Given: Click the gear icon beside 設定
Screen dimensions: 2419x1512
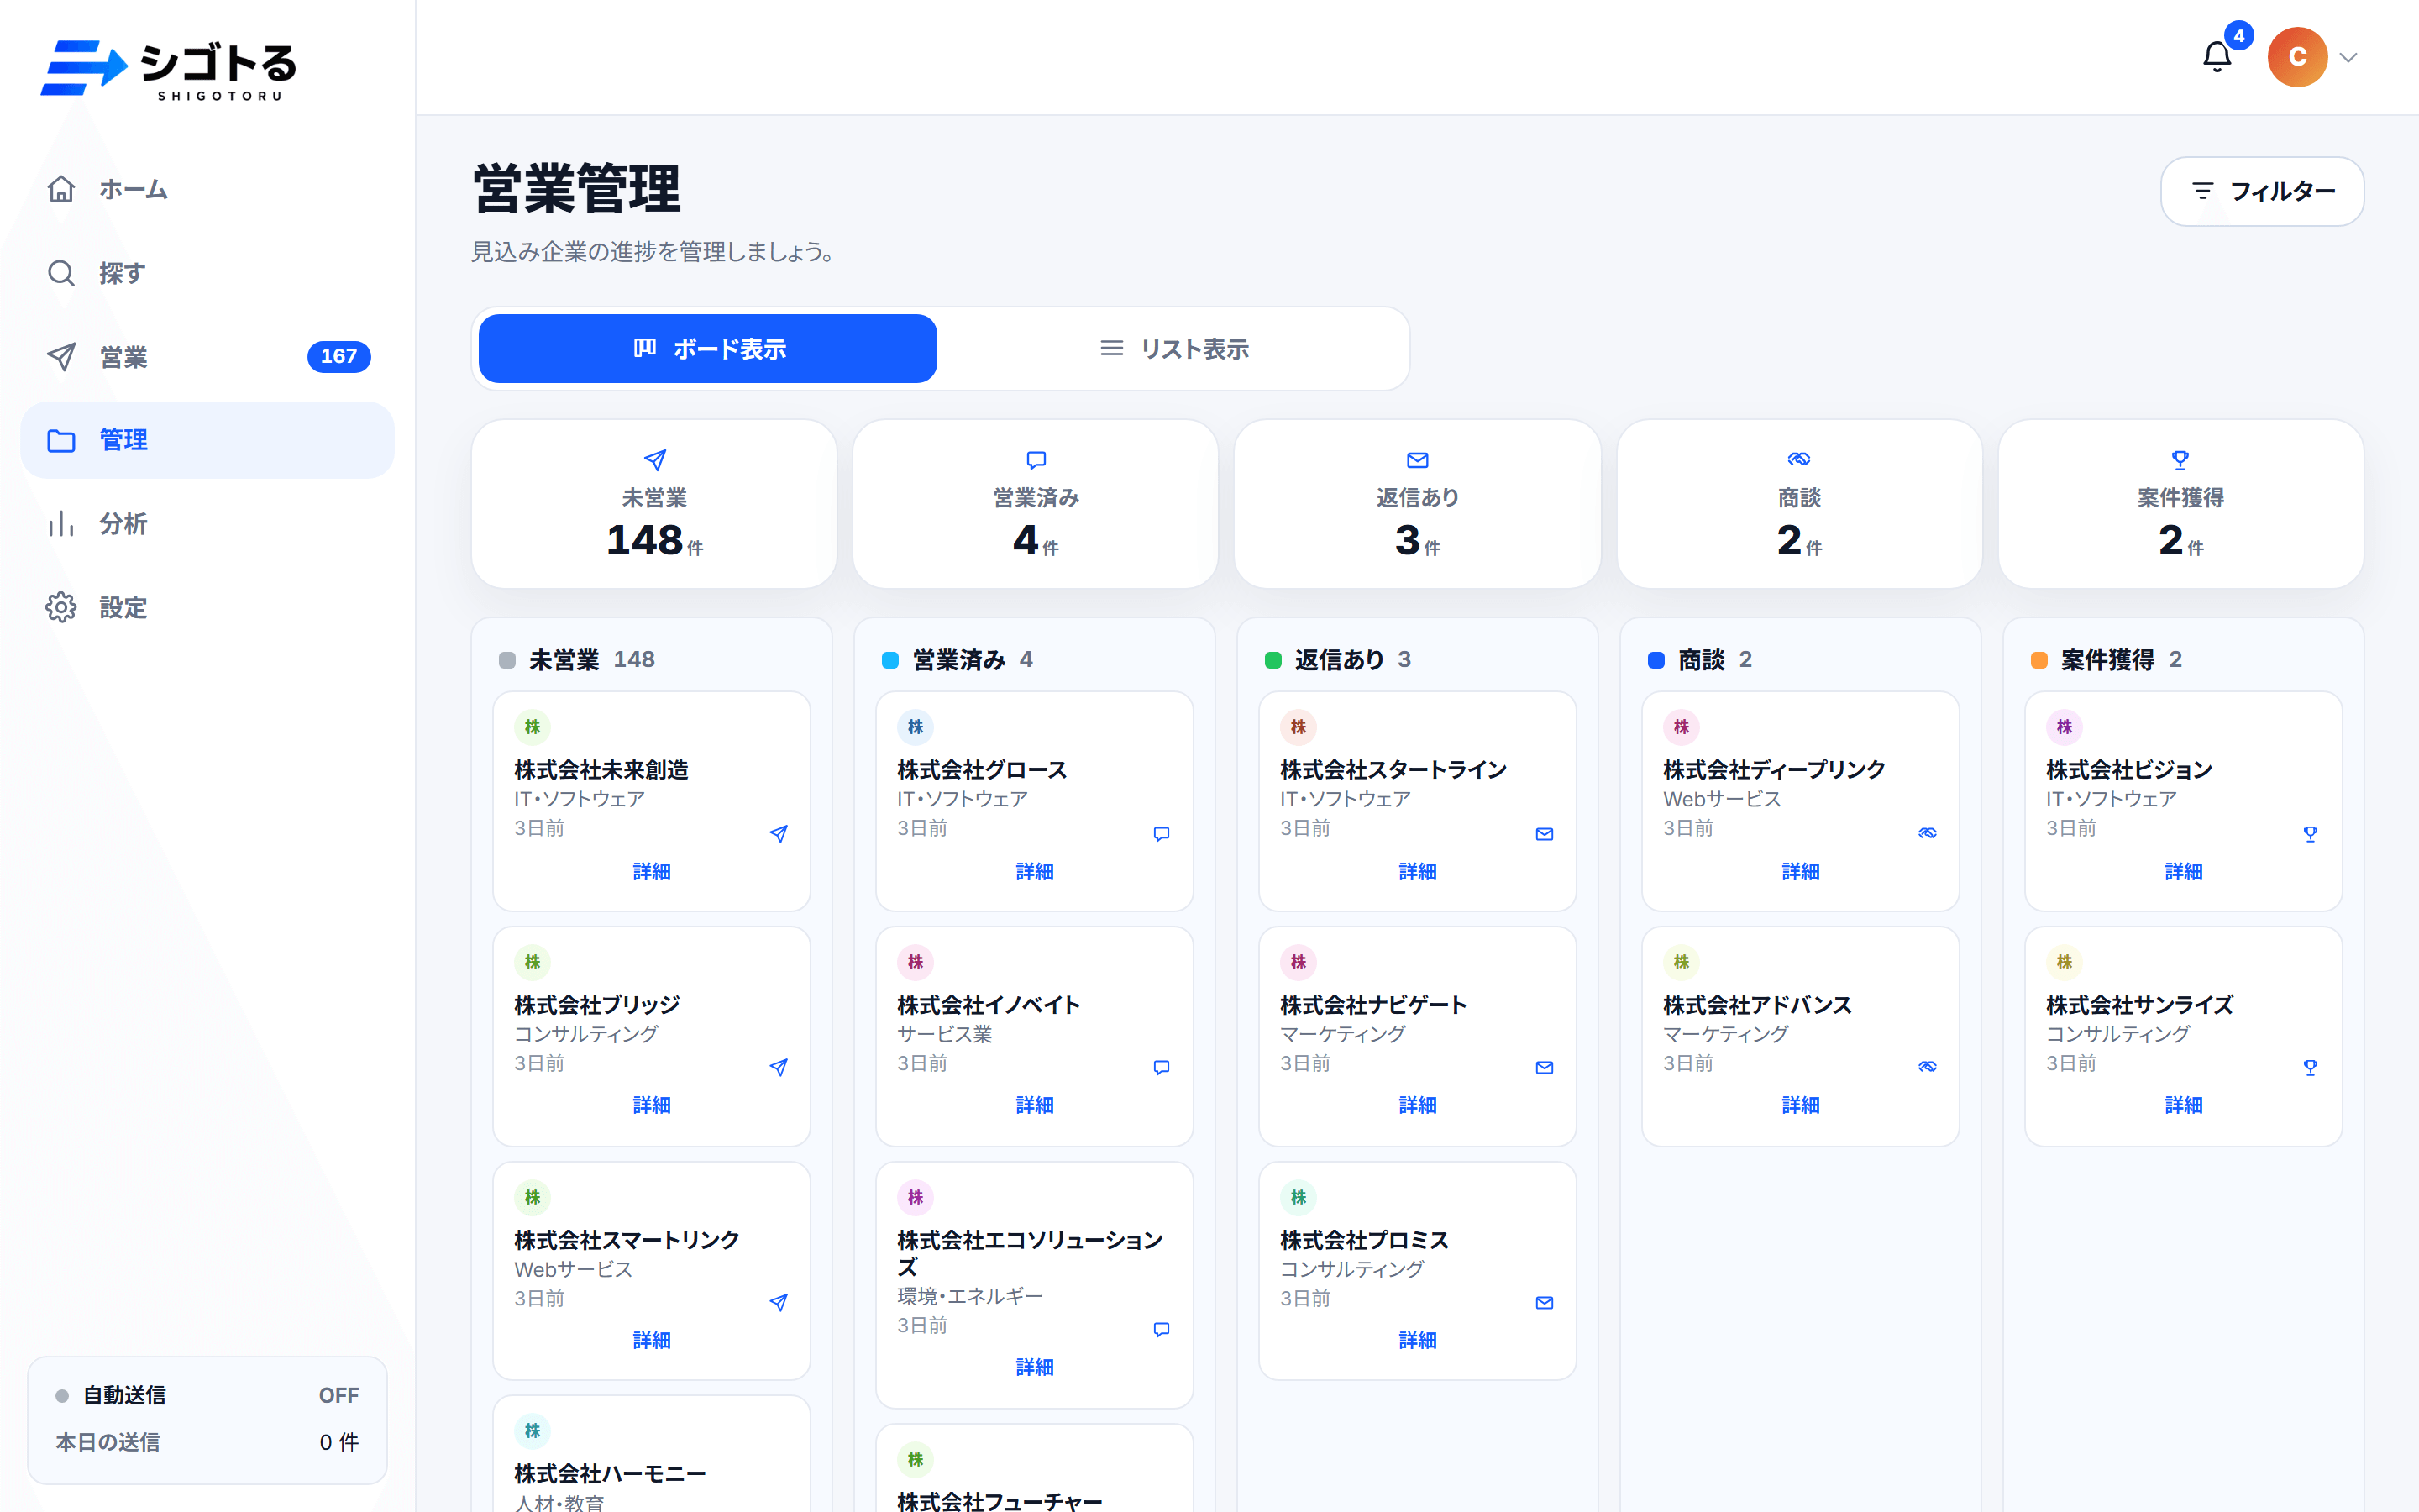Looking at the screenshot, I should tap(61, 608).
